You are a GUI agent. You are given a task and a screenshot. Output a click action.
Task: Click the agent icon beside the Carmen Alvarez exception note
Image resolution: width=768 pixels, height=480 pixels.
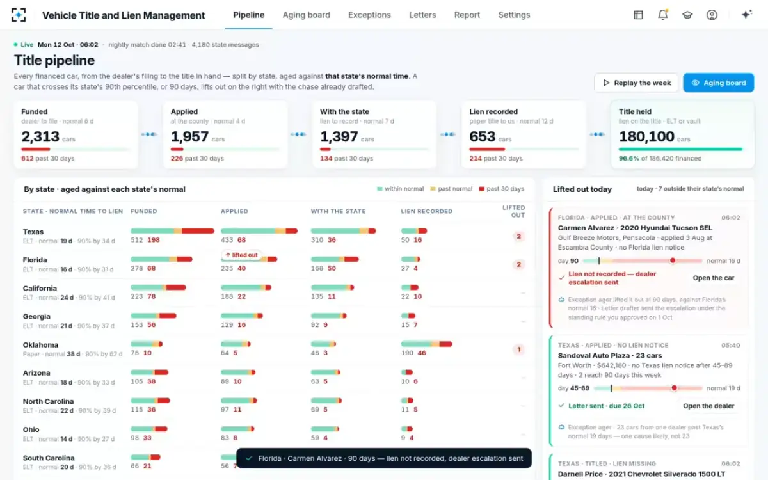tap(561, 300)
